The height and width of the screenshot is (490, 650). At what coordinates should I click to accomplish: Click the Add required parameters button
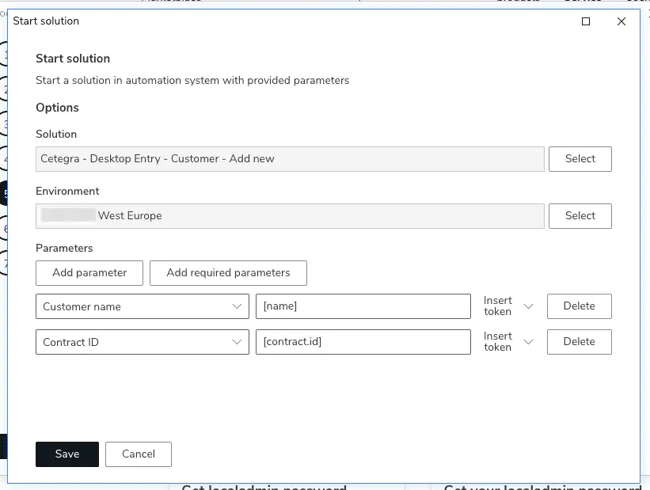coord(228,272)
